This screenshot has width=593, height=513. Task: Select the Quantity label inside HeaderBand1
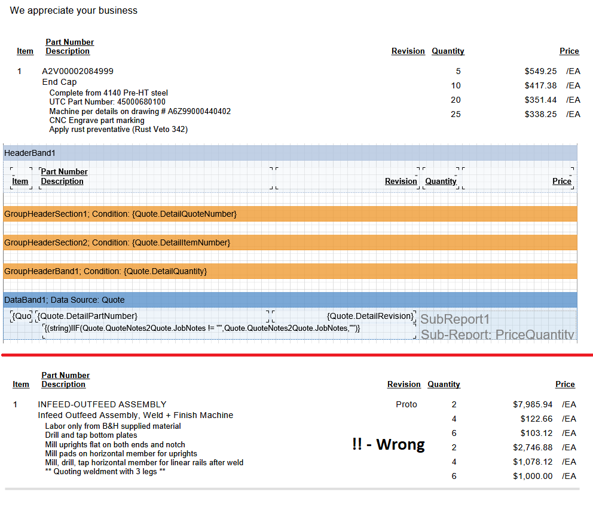441,181
